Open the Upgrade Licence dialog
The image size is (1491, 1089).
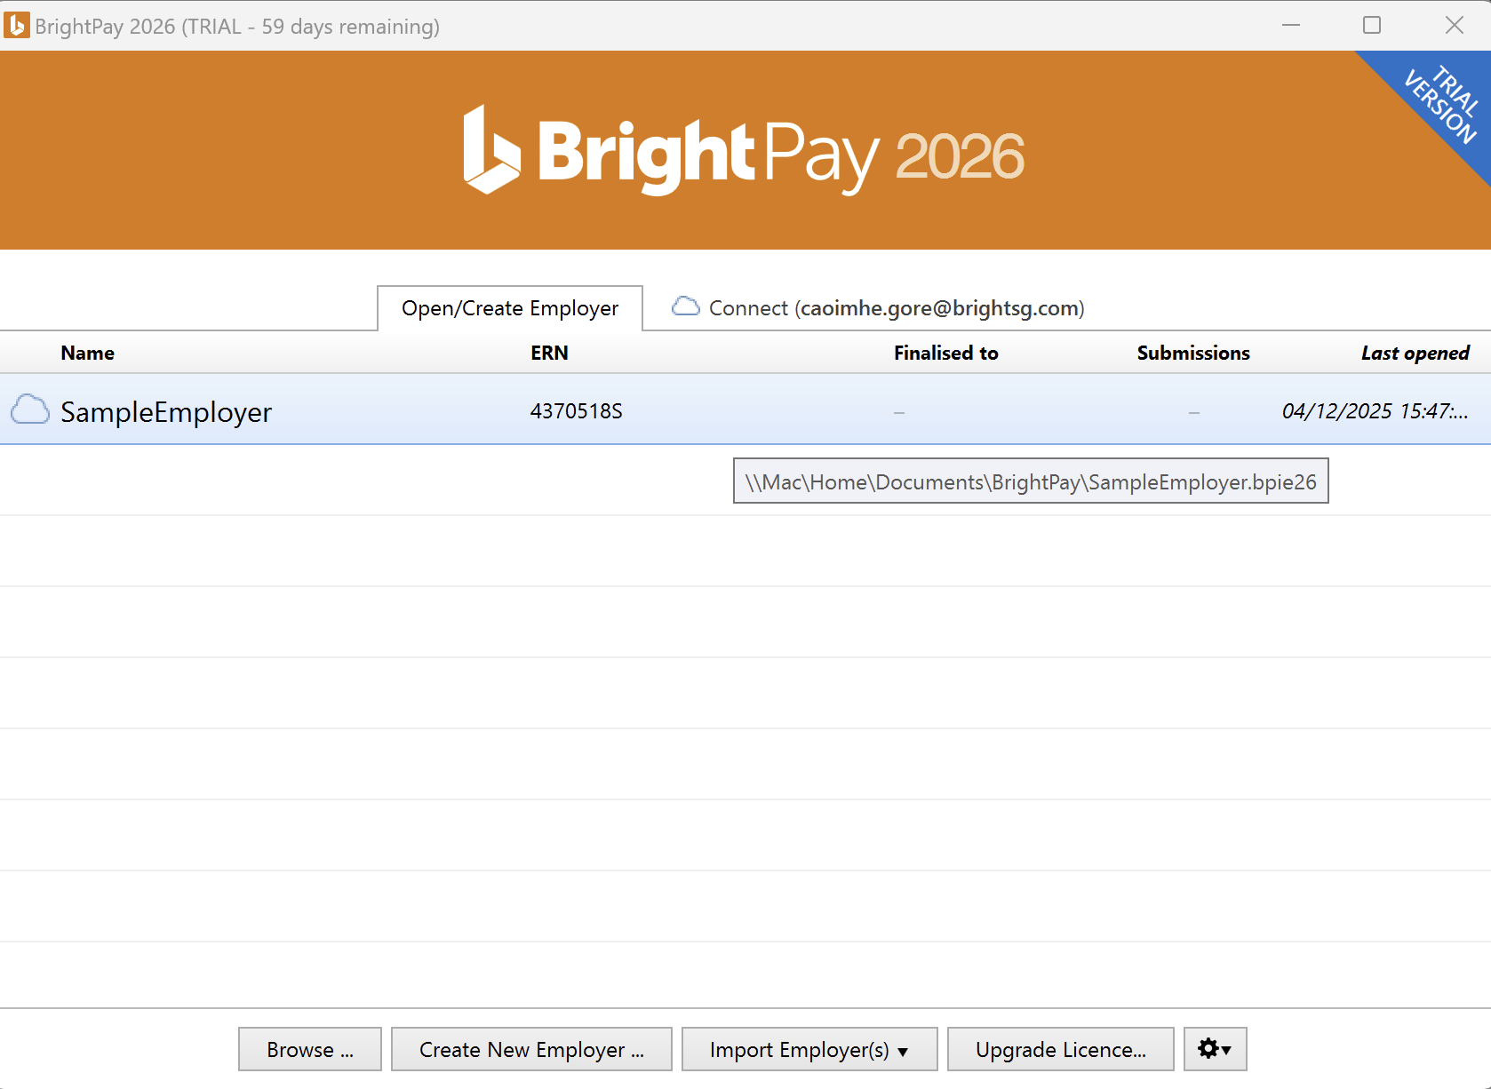(1060, 1049)
